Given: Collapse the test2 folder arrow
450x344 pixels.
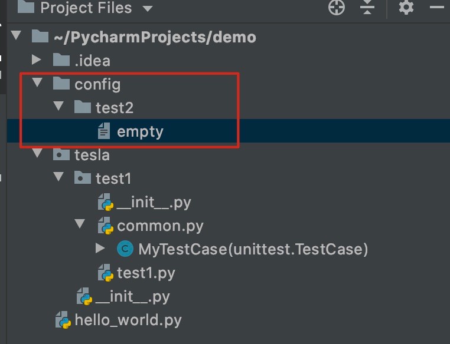Looking at the screenshot, I should point(58,106).
